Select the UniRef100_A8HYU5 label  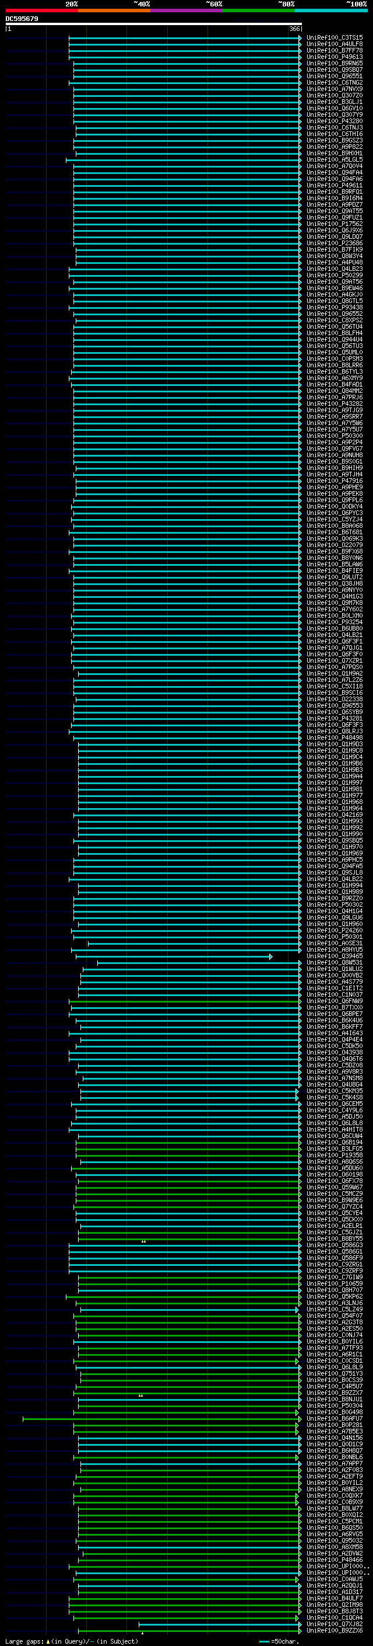(x=335, y=950)
